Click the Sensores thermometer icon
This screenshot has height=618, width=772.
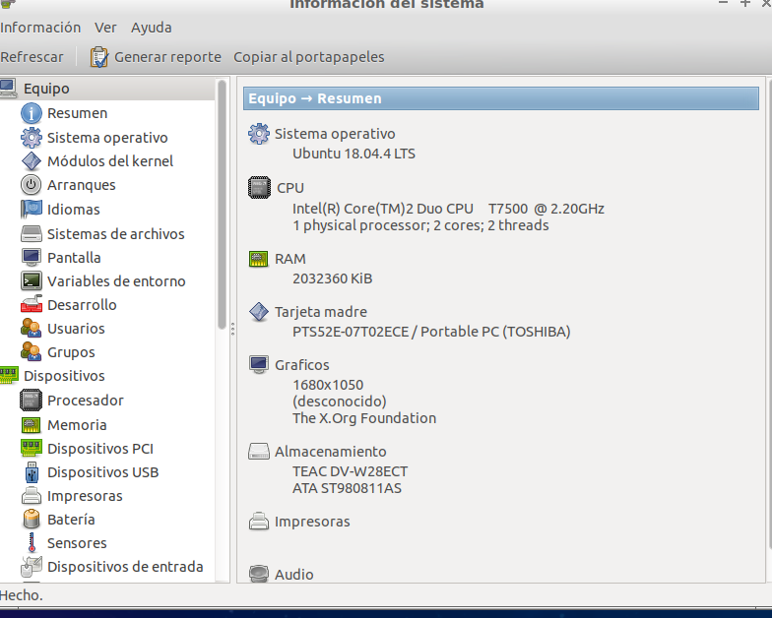[32, 543]
